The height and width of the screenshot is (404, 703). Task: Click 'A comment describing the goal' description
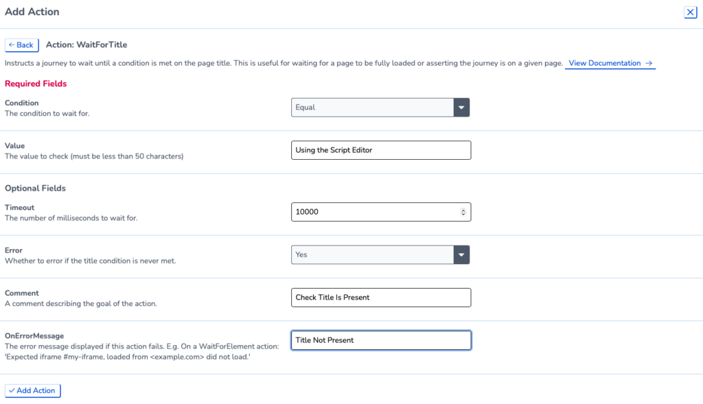pos(81,304)
